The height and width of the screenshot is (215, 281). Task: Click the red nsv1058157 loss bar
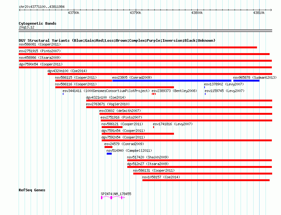(206, 180)
